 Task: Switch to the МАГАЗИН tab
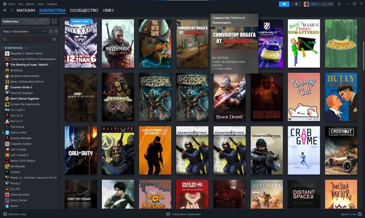26,11
